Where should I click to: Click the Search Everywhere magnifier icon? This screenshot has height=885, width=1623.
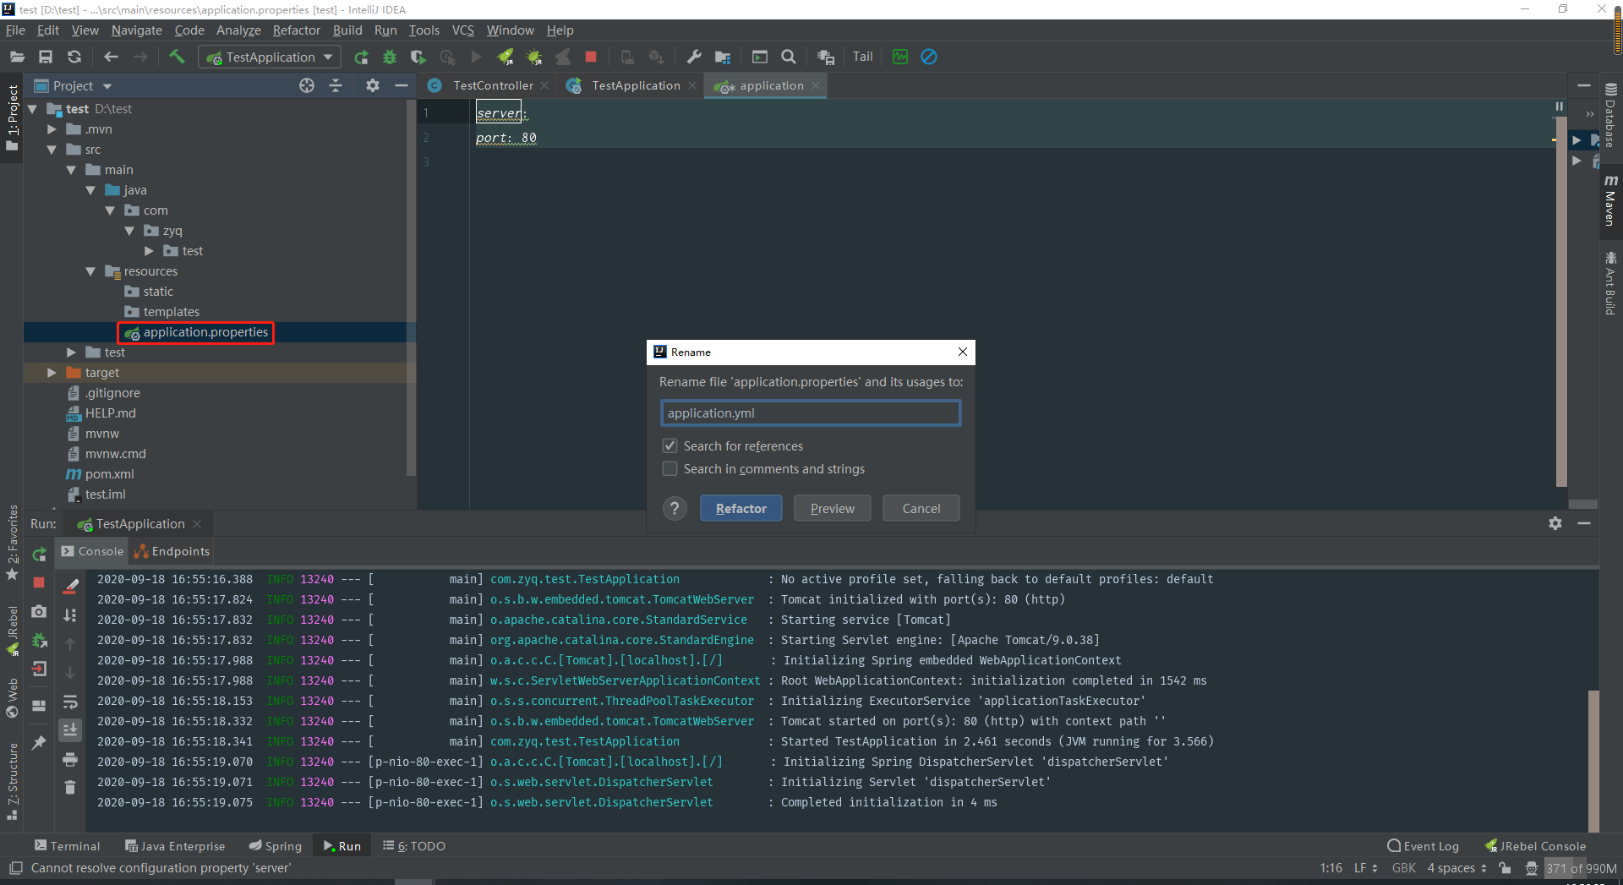789,57
